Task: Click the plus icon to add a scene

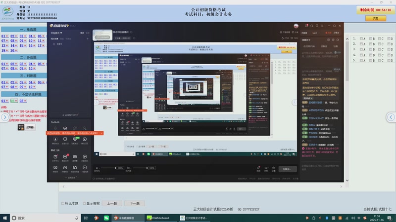Action: pos(88,39)
